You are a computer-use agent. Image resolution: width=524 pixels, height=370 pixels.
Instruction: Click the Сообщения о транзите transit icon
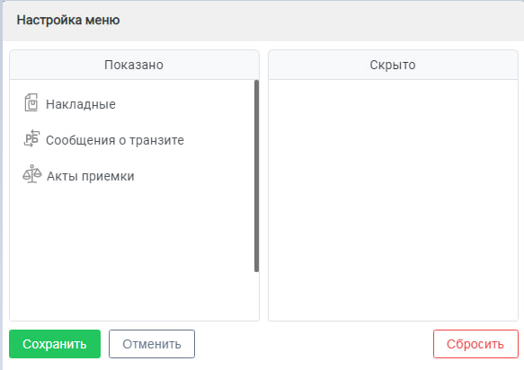31,138
